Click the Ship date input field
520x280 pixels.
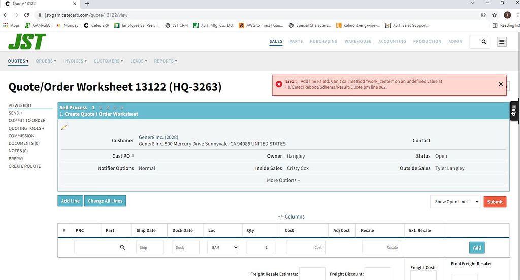click(150, 247)
